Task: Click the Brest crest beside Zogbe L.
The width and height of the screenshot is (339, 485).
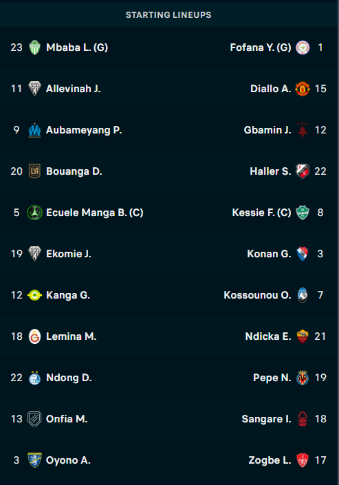Action: pos(302,460)
